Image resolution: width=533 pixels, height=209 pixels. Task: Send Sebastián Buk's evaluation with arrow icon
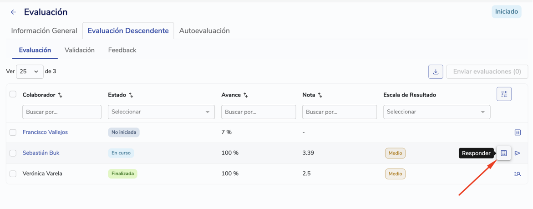[x=518, y=153]
